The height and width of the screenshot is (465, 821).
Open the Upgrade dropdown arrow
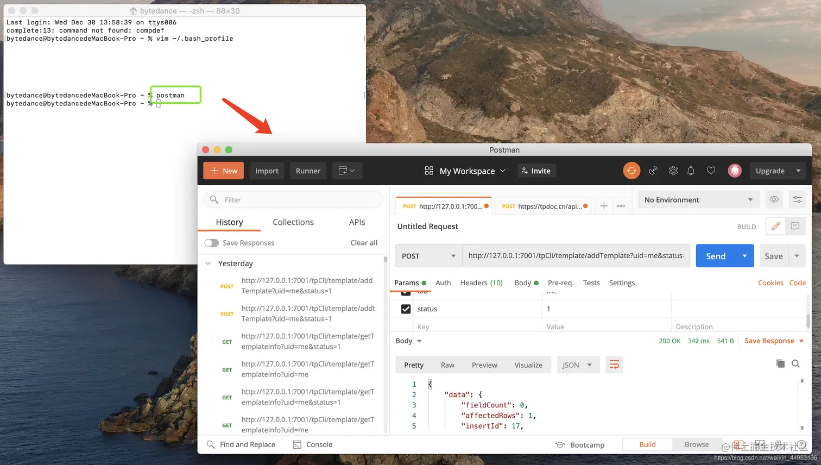point(798,171)
